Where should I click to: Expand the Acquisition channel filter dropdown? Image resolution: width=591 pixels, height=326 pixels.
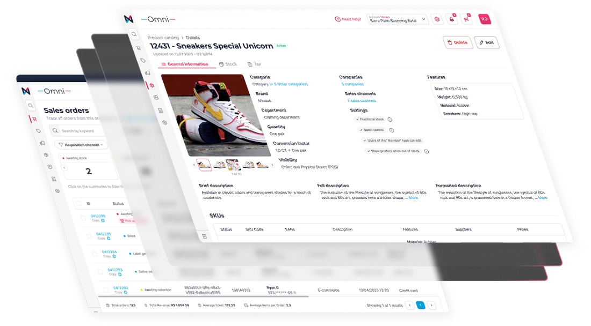click(81, 145)
